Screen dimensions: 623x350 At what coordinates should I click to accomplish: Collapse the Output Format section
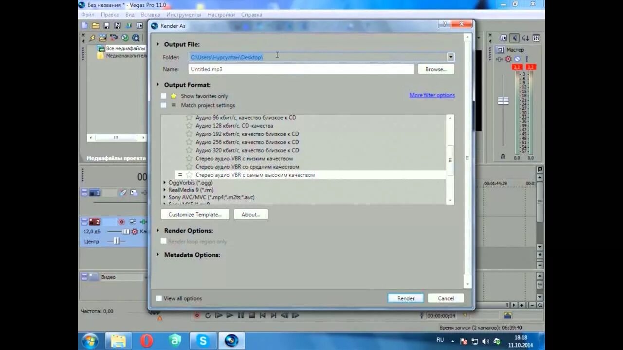(x=158, y=85)
